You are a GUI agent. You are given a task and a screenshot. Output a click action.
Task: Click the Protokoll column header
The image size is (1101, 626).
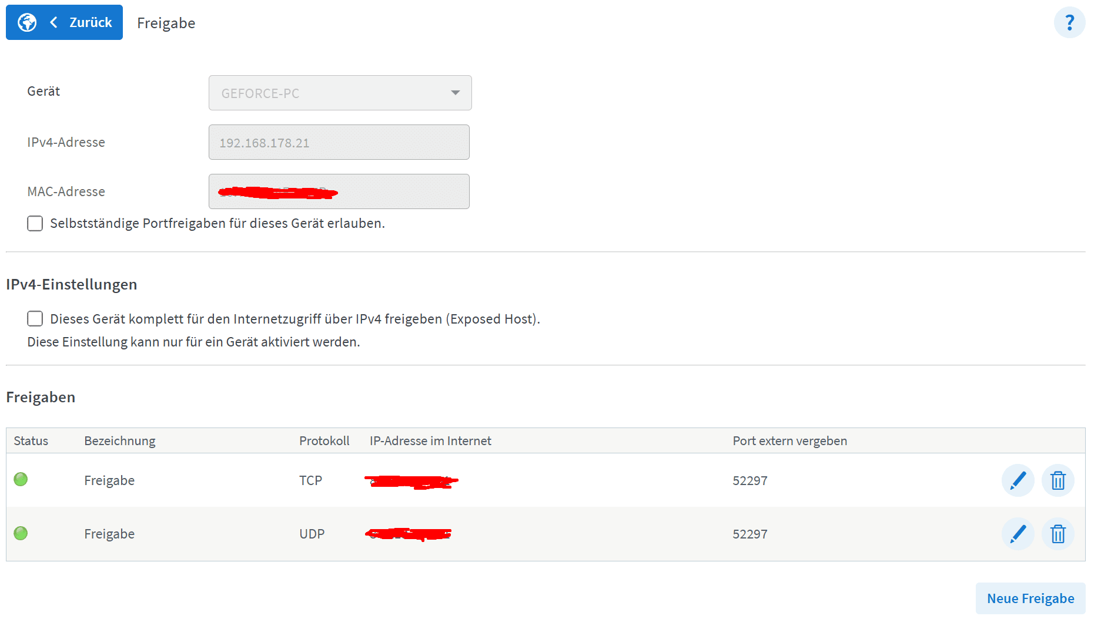pos(324,441)
